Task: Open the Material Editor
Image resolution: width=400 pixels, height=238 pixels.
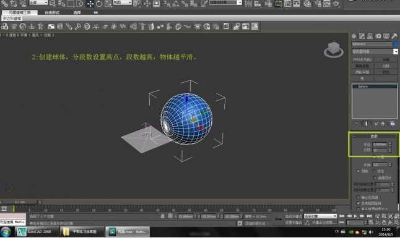Action: click(x=308, y=3)
